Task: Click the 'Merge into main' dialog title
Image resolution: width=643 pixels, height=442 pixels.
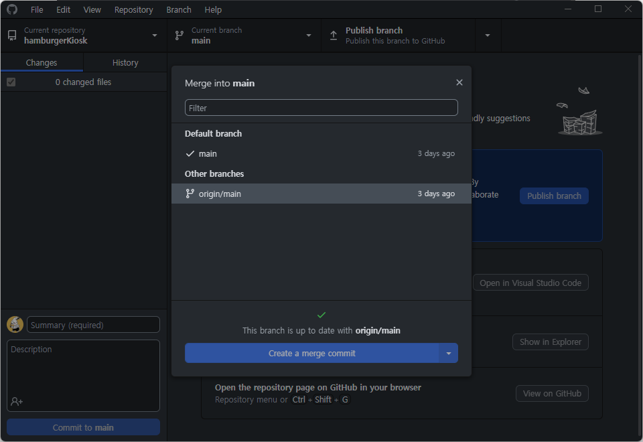Action: click(220, 83)
